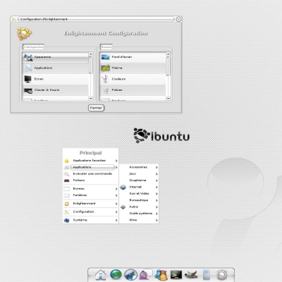Expand the Bureautique submenu arrow
The width and height of the screenshot is (282, 282).
157,200
